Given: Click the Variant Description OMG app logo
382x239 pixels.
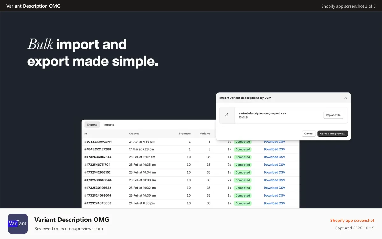Looking at the screenshot, I should [x=18, y=224].
